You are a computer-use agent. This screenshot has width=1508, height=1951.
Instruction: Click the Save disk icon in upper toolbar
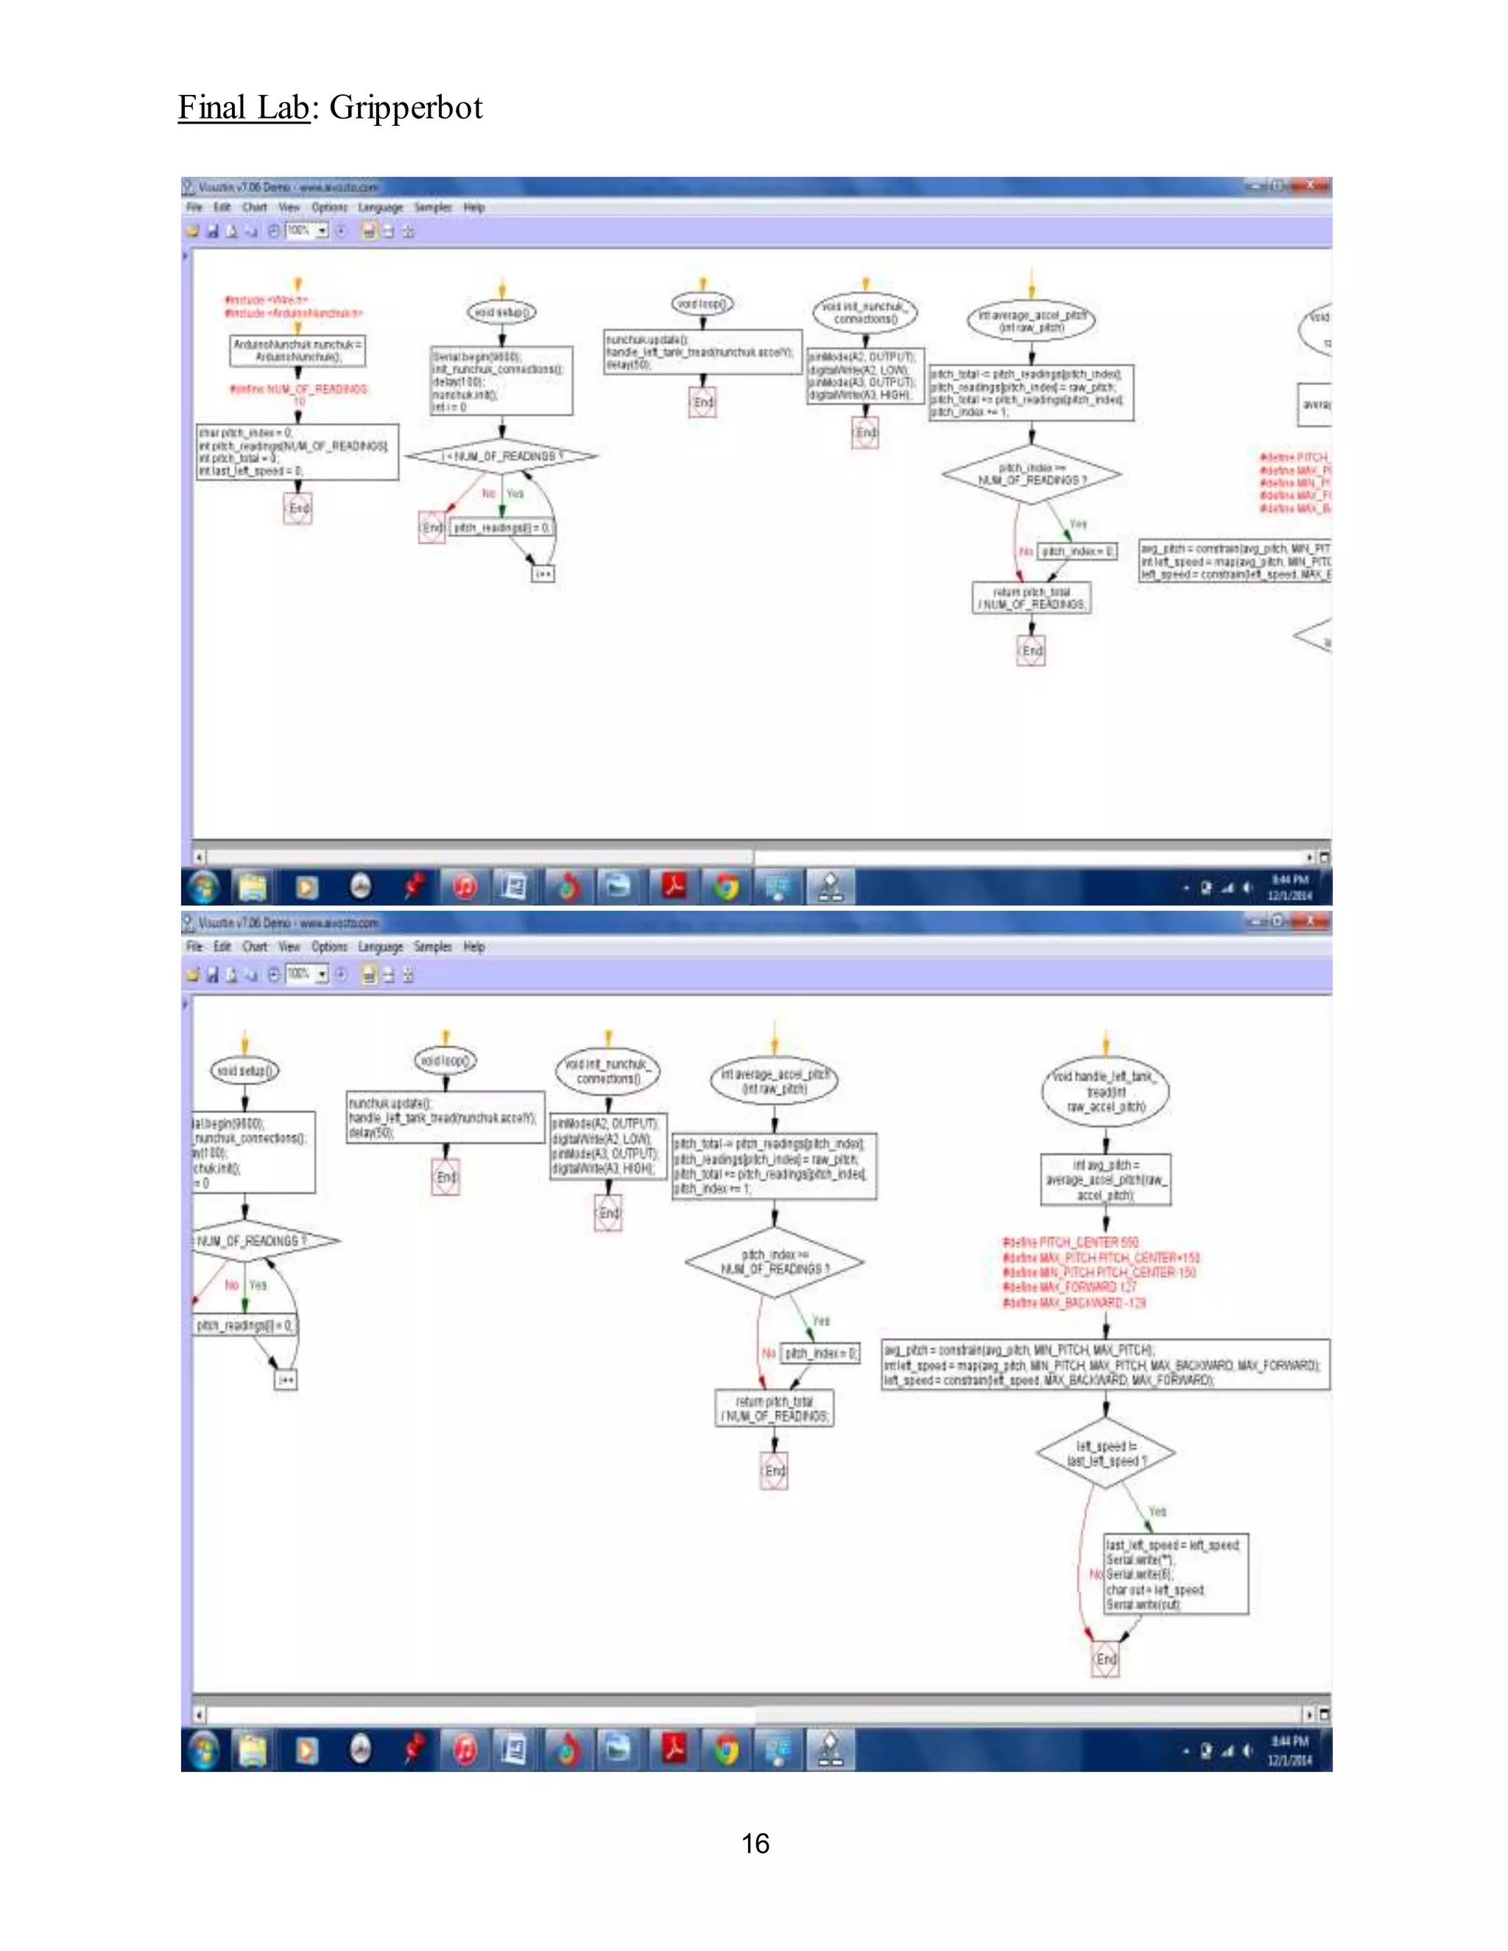click(x=213, y=231)
